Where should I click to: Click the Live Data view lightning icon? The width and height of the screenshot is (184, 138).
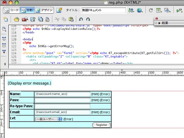tap(59, 10)
